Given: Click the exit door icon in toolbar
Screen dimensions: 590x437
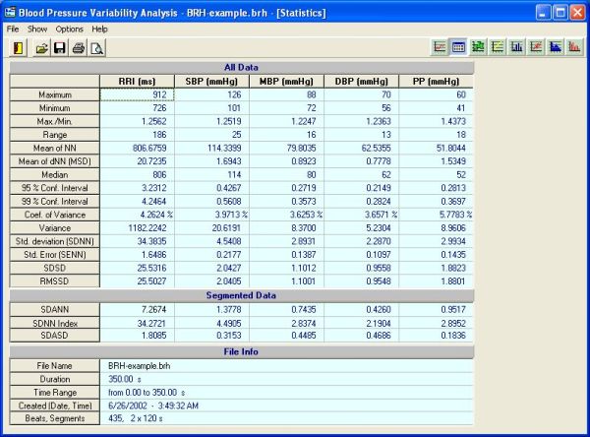Looking at the screenshot, I should point(18,47).
